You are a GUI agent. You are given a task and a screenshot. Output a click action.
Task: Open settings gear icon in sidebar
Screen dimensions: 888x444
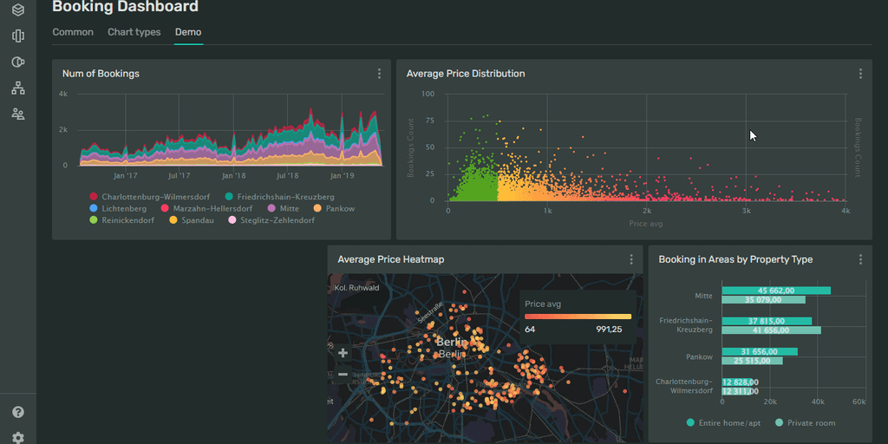[17, 437]
